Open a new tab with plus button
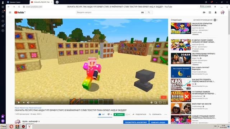The image size is (230, 129). click(x=57, y=2)
